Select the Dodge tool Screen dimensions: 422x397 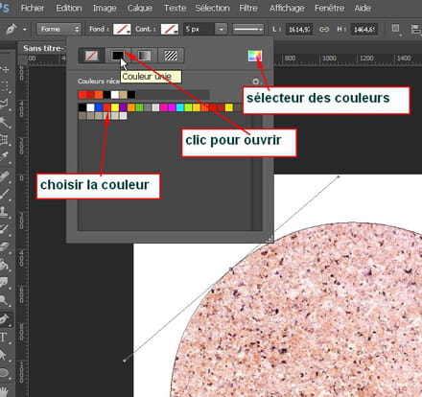[5, 300]
